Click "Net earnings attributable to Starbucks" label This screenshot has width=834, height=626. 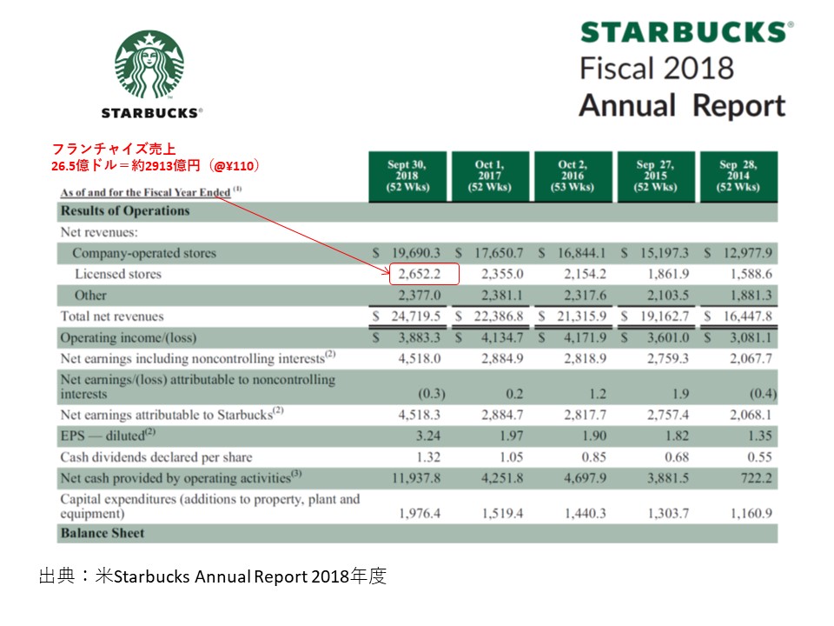pyautogui.click(x=172, y=414)
